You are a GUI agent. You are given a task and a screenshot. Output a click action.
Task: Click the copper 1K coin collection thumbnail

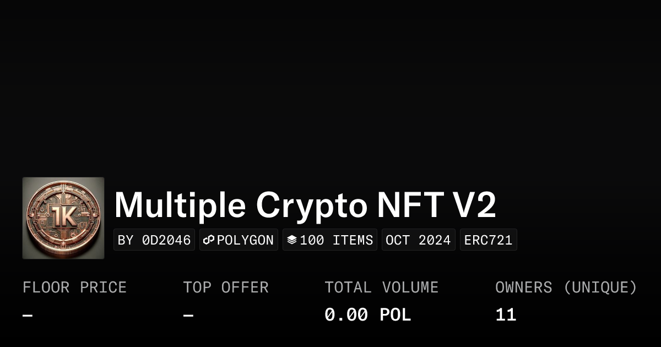tap(63, 218)
